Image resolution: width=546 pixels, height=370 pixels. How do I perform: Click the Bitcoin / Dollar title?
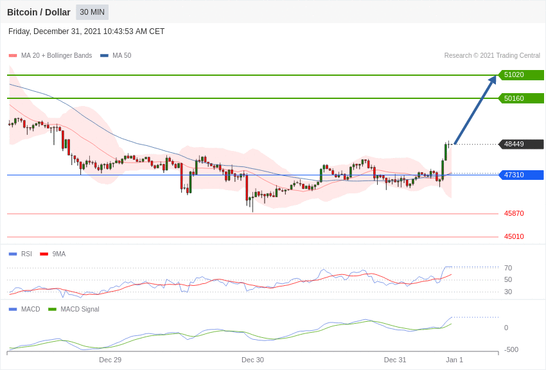(39, 12)
